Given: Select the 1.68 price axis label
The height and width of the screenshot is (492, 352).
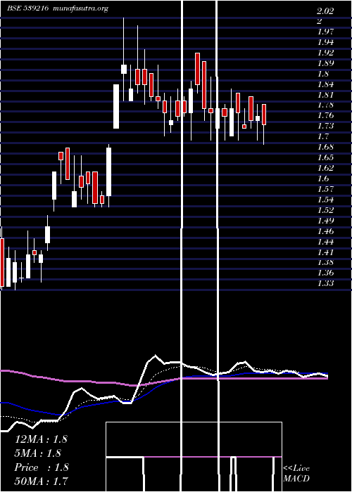Looking at the screenshot, I should click(325, 147).
